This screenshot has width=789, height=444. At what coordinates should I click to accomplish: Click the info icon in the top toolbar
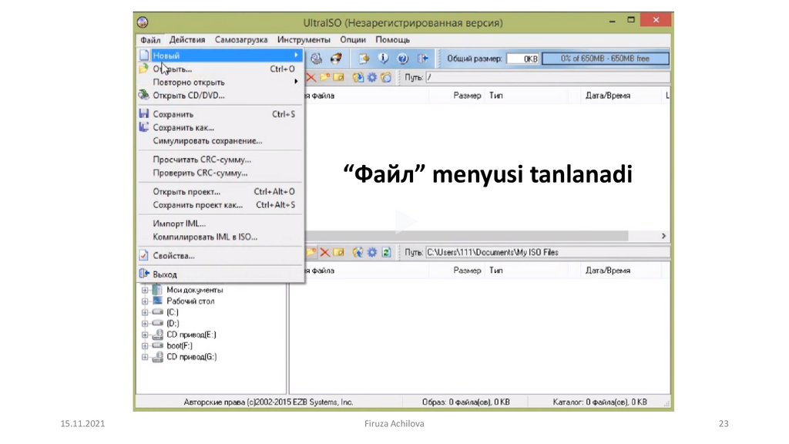(382, 59)
